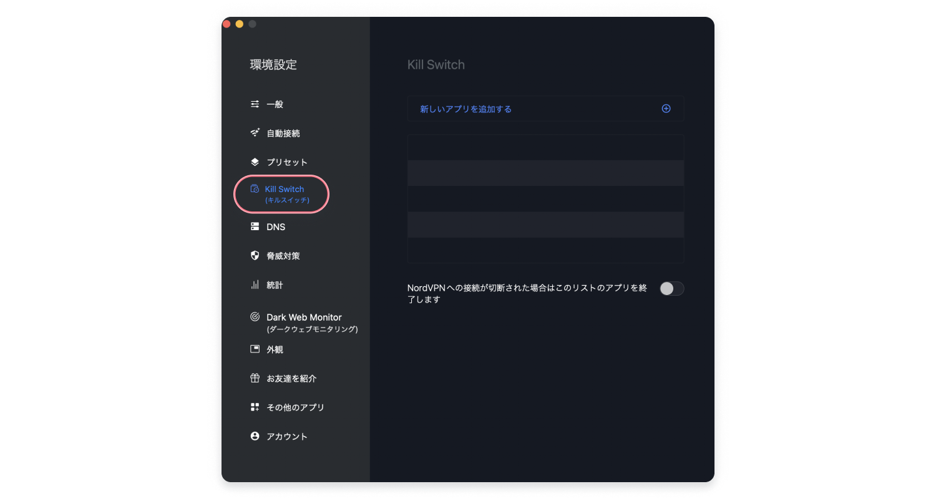The height and width of the screenshot is (499, 936).
Task: Click the その他のアプリ grid icon
Action: point(255,407)
